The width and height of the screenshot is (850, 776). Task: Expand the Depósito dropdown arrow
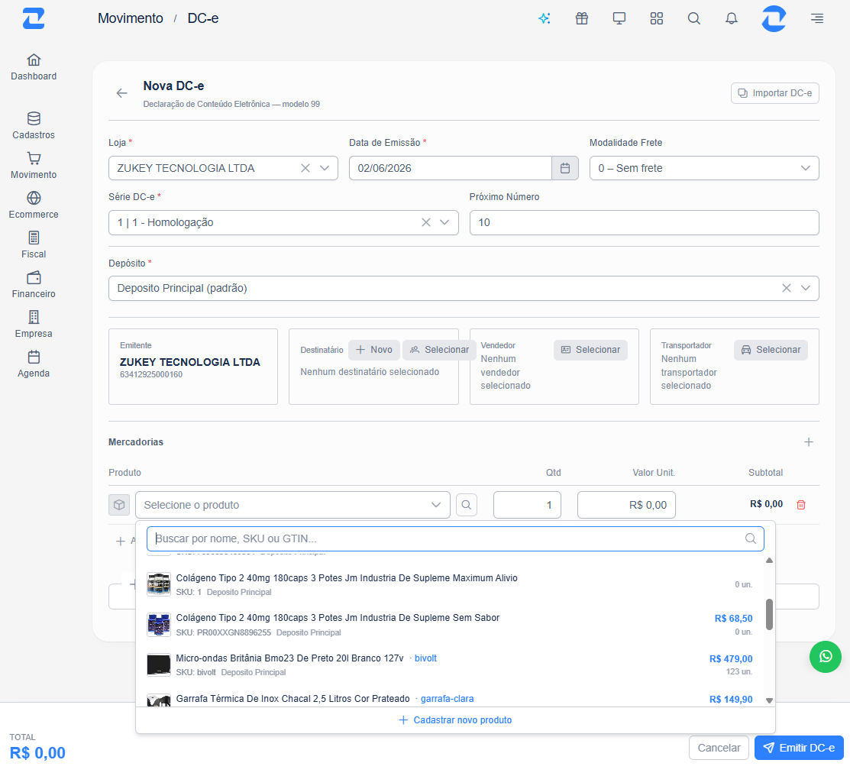(806, 288)
